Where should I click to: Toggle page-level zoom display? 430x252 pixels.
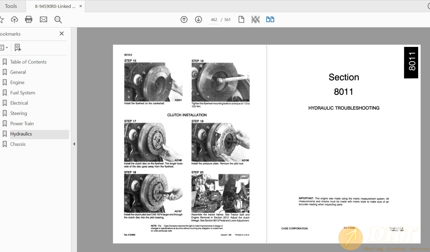[255, 19]
